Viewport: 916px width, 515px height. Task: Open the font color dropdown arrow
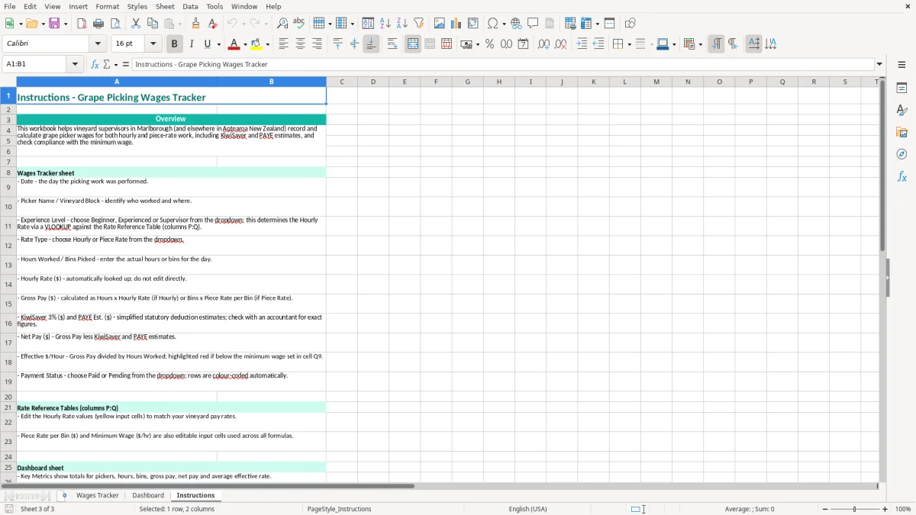245,44
